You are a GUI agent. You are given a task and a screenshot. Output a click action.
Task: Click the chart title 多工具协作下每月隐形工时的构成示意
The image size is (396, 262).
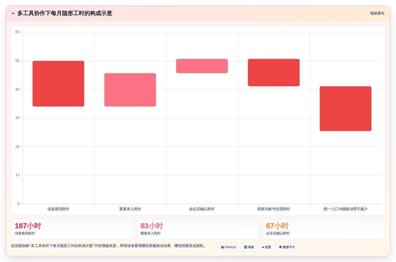coord(65,13)
